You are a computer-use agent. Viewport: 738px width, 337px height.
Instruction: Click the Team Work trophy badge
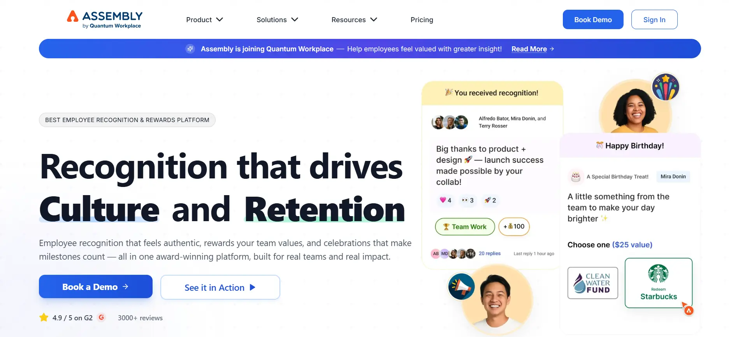pyautogui.click(x=465, y=227)
